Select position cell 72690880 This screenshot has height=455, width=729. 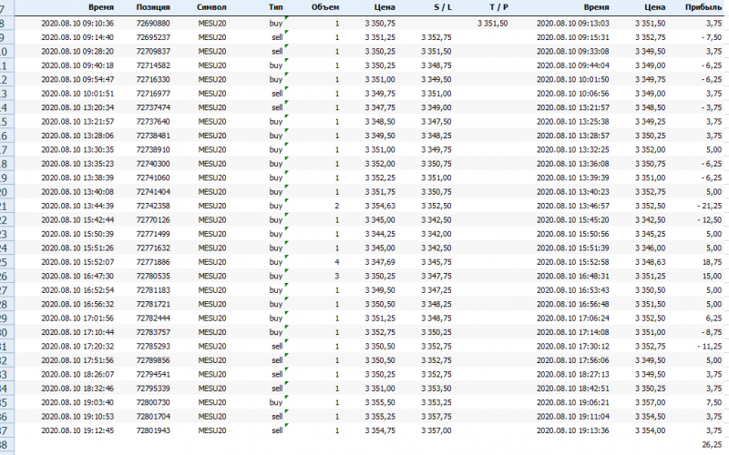pos(153,24)
